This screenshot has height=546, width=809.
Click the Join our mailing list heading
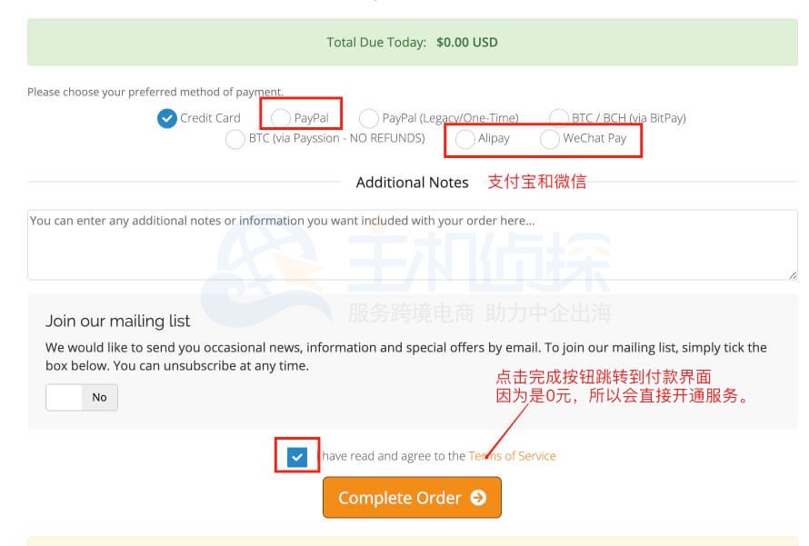(x=117, y=322)
